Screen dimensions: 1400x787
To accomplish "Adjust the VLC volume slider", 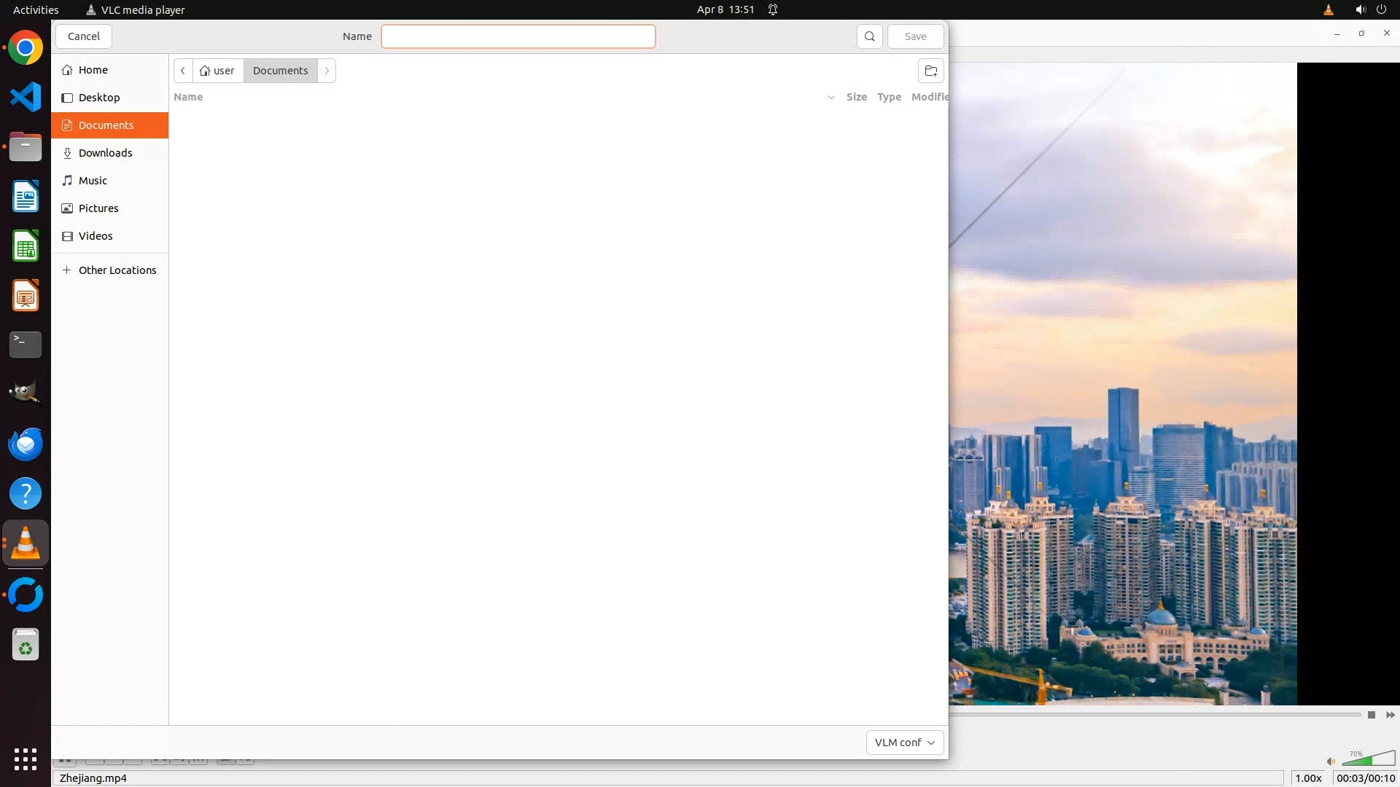I will click(x=1368, y=759).
